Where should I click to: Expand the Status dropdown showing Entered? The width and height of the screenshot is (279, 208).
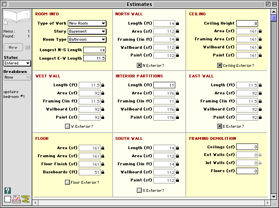point(17,63)
